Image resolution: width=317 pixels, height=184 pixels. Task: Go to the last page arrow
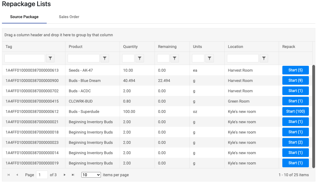point(73,175)
